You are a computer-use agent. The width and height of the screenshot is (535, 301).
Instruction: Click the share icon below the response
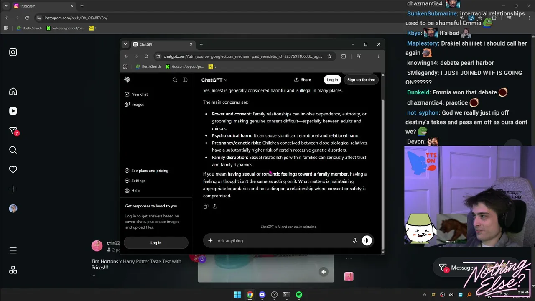[215, 206]
